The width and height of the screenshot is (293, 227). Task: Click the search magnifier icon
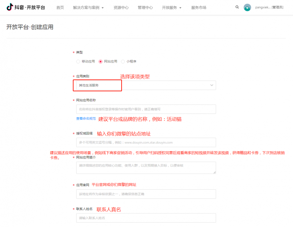[237, 7]
